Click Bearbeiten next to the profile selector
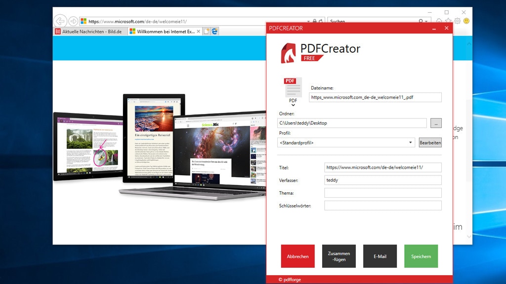The height and width of the screenshot is (284, 506). pos(429,142)
